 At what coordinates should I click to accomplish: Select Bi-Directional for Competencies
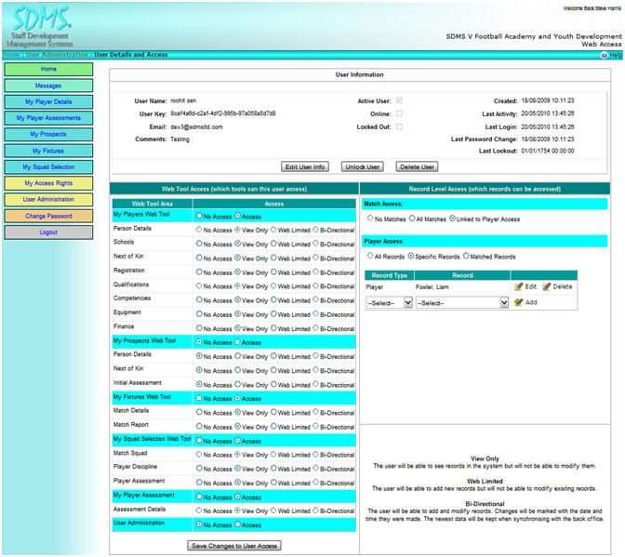(315, 299)
